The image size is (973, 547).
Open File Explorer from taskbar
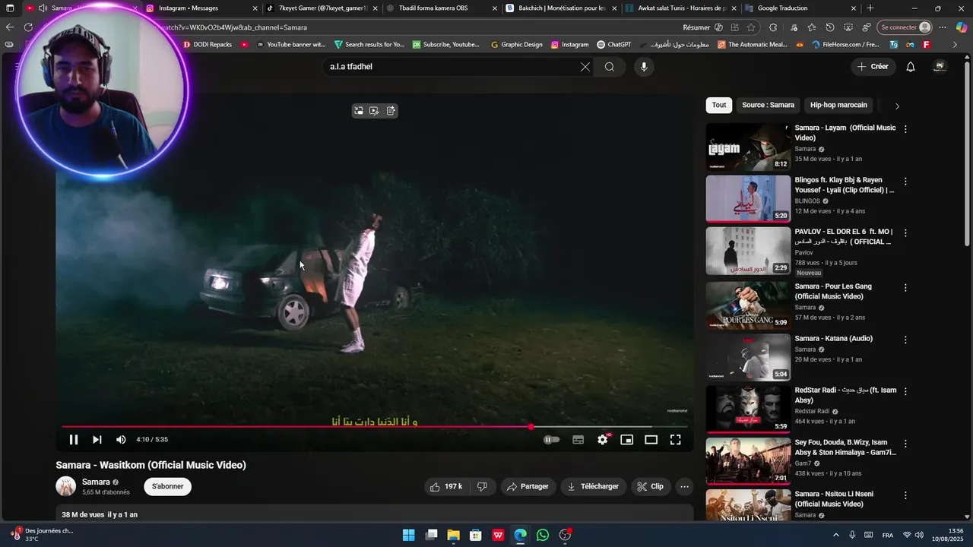click(453, 536)
